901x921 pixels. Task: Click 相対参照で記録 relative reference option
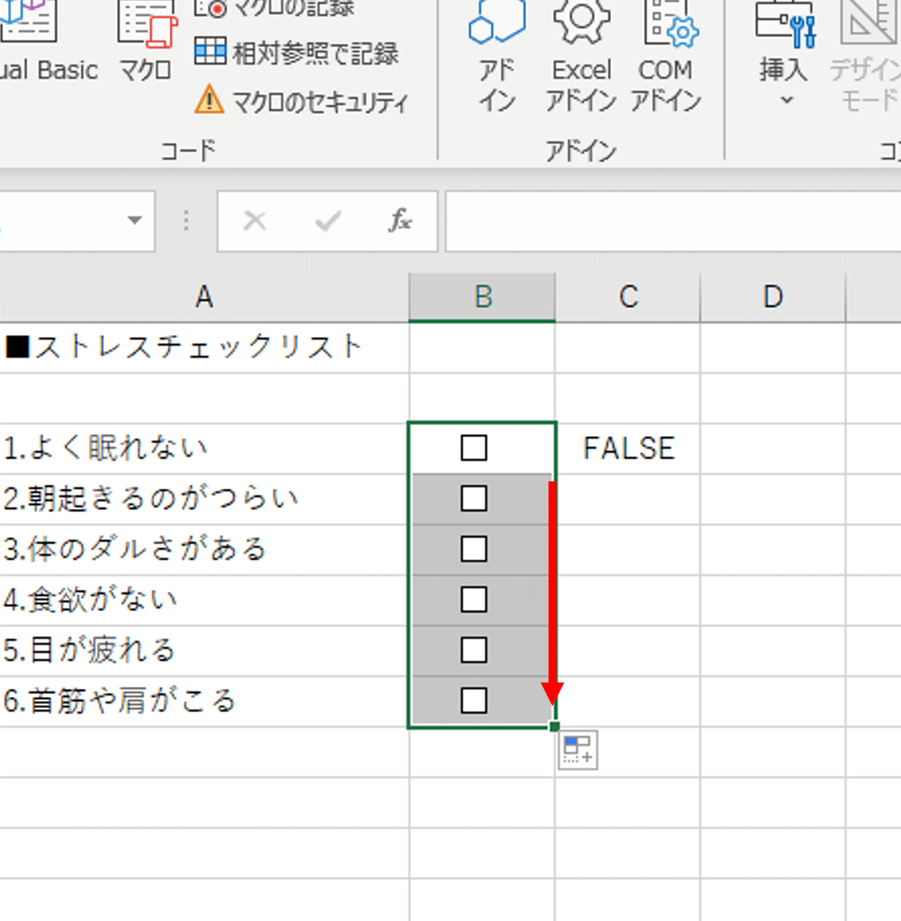(297, 53)
